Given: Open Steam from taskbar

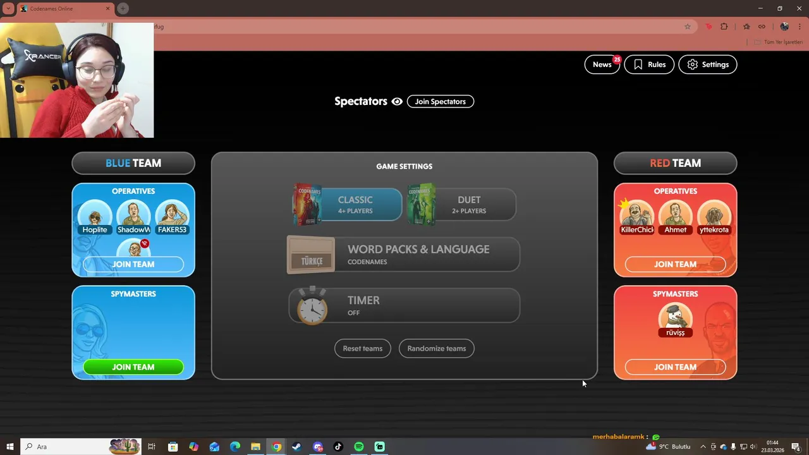Looking at the screenshot, I should tap(296, 447).
